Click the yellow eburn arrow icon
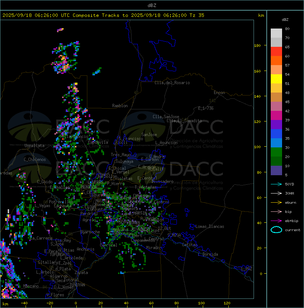 pyautogui.click(x=276, y=203)
